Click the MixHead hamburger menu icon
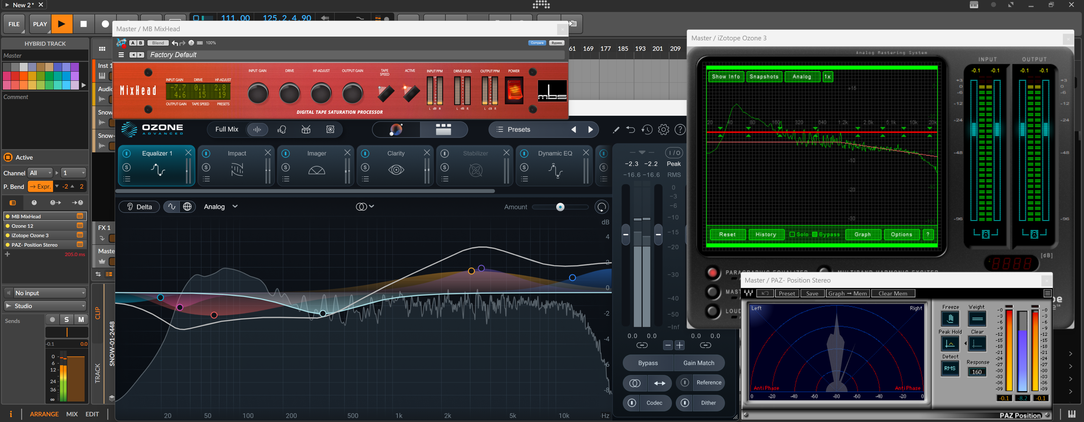 coord(121,55)
